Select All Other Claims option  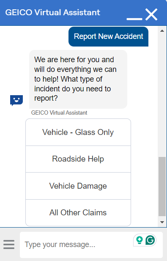click(78, 213)
